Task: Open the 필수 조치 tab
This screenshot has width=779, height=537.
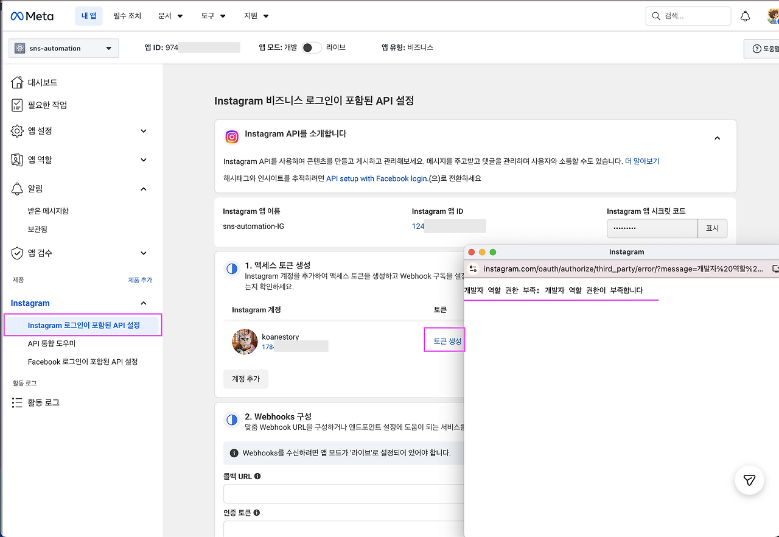Action: [127, 16]
